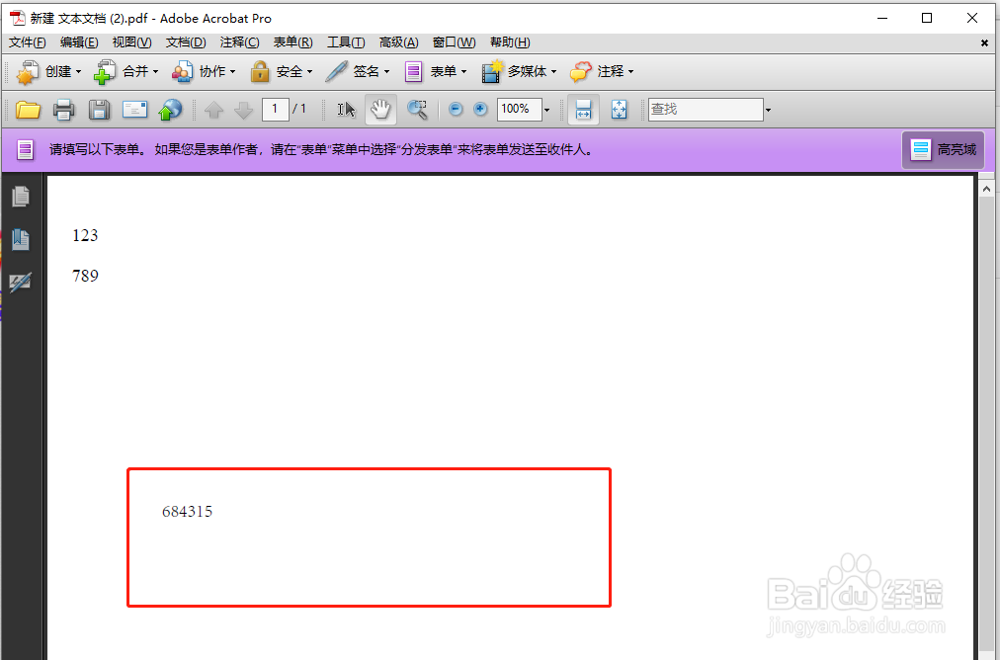Go to next page with down arrow
Screen dimensions: 1000x660
tap(244, 110)
